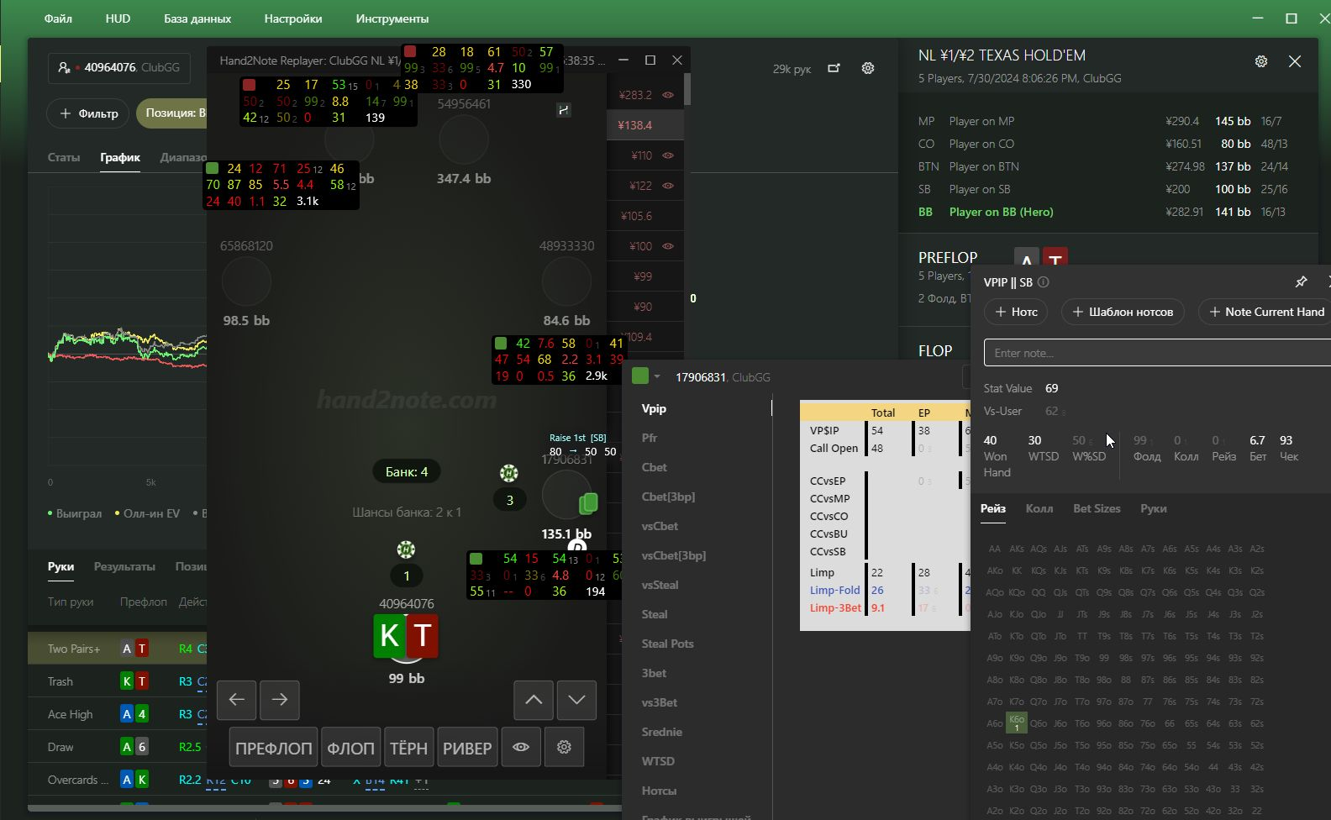
Task: Toggle eye on the ¥283.2 hand
Action: 669,95
